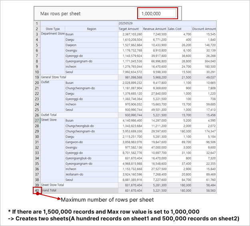Screen dimensions: 250x226
Task: Click the Max rows per sheet label
Action: coord(60,14)
